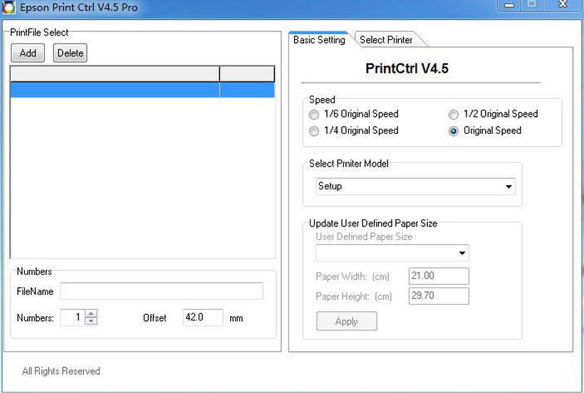
Task: Click the All Rights Reserved text
Action: pos(61,371)
